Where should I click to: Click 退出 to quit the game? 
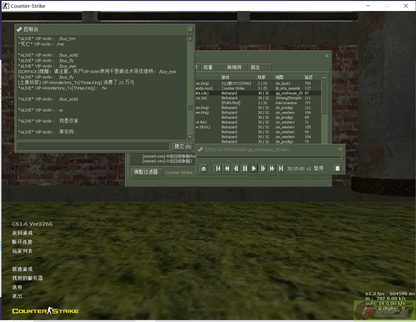[17, 296]
